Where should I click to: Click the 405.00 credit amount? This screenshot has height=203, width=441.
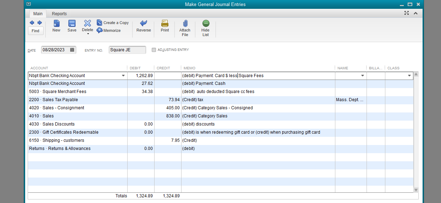[x=173, y=108]
